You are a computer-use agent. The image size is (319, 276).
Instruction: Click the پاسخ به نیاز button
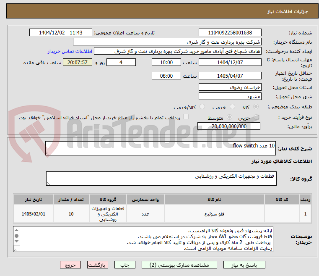(244, 265)
